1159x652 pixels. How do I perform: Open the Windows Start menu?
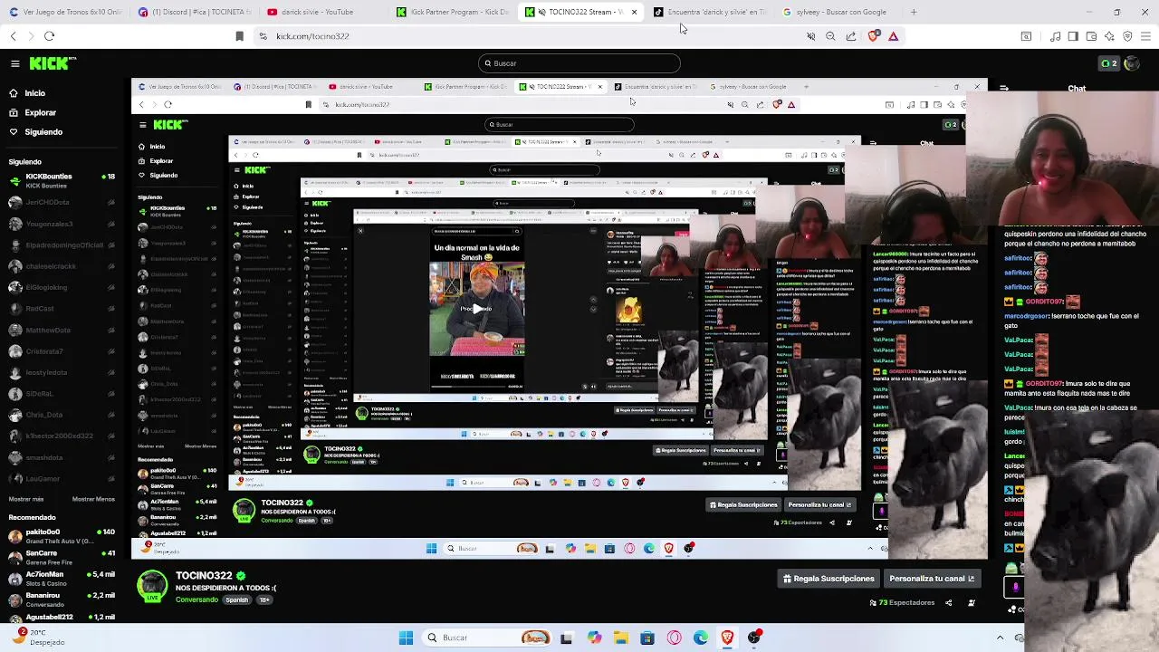pyautogui.click(x=406, y=638)
